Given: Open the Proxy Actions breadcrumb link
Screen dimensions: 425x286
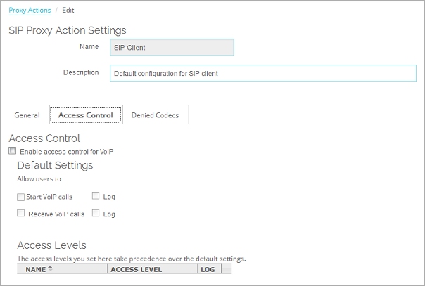Looking at the screenshot, I should coord(30,11).
